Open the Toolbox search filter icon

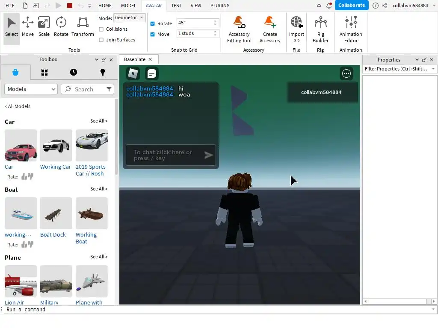(109, 89)
